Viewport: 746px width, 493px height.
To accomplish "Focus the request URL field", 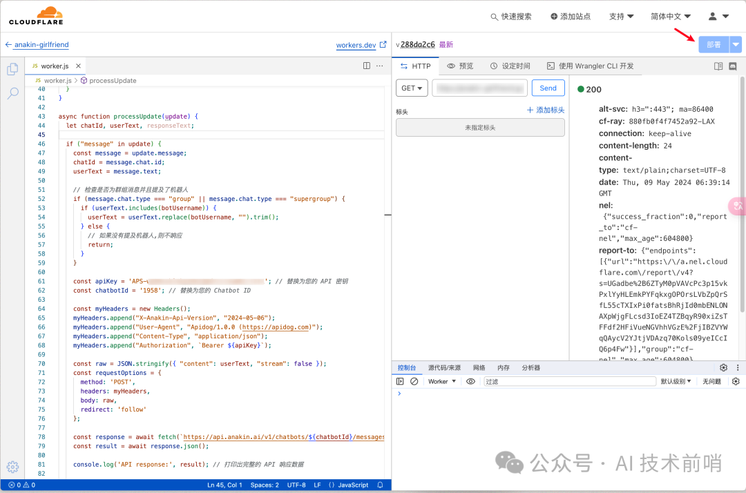I will tap(479, 88).
